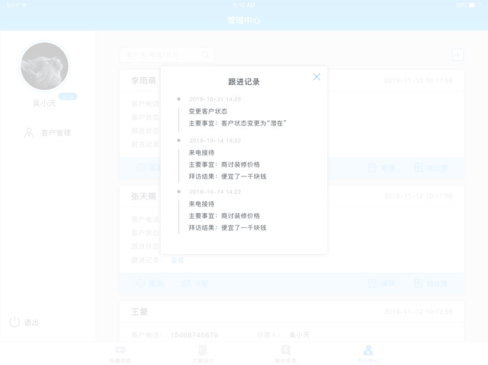Focus the 客户名/电话/状态 search field

point(167,55)
